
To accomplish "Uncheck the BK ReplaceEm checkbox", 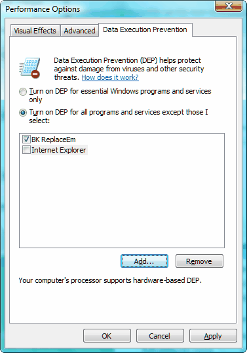I will point(26,139).
